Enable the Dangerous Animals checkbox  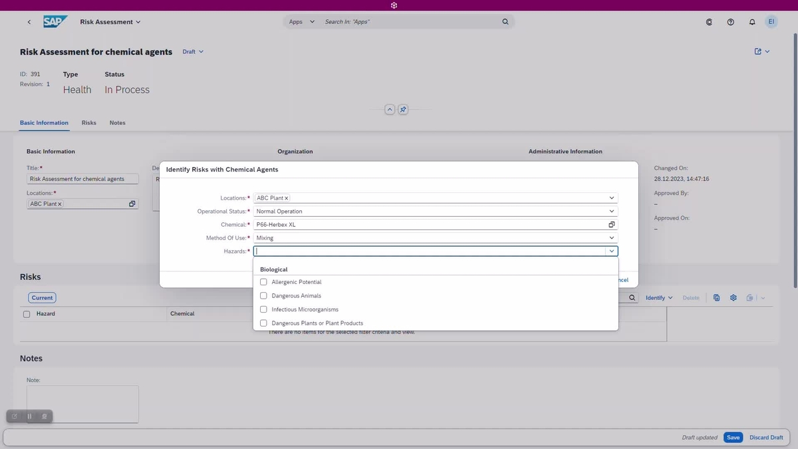(x=263, y=295)
